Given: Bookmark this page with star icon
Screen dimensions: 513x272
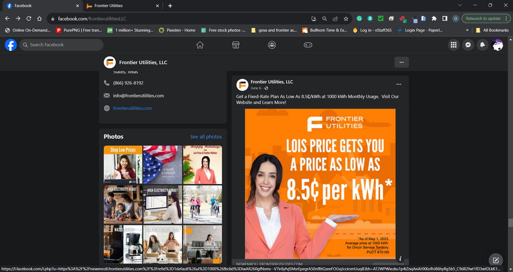Looking at the screenshot, I should point(346,19).
